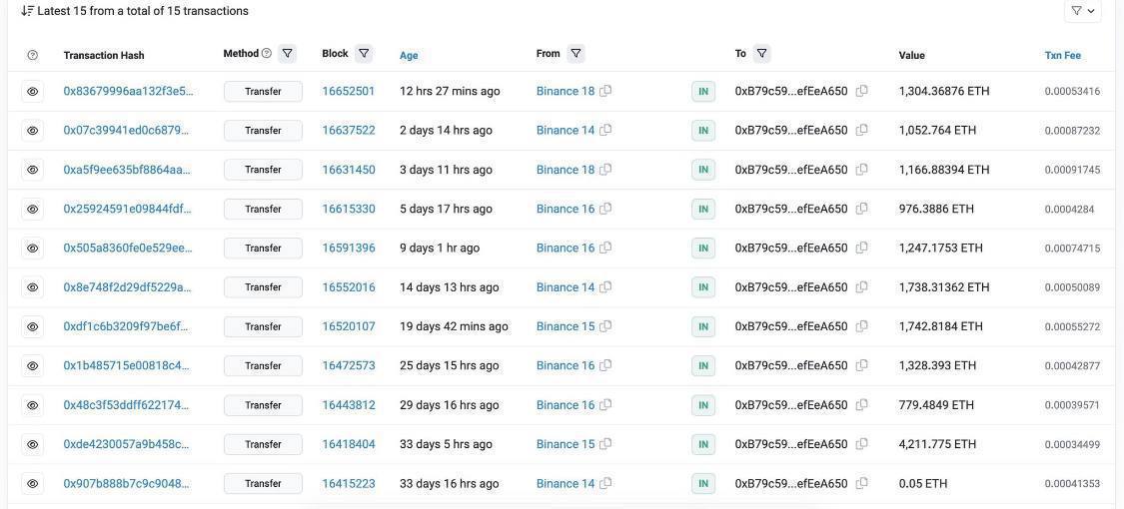Copy the To address for block 16637522 row
The height and width of the screenshot is (509, 1124).
(861, 130)
